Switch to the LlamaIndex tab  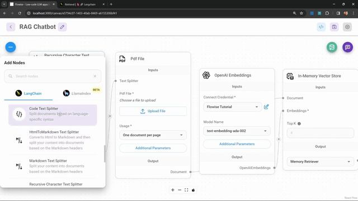[77, 93]
